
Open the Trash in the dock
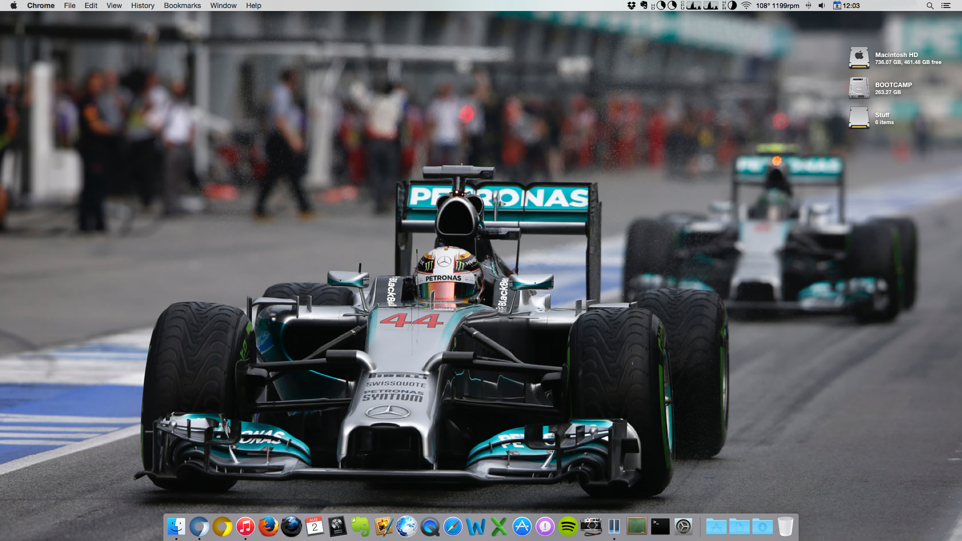pyautogui.click(x=786, y=526)
